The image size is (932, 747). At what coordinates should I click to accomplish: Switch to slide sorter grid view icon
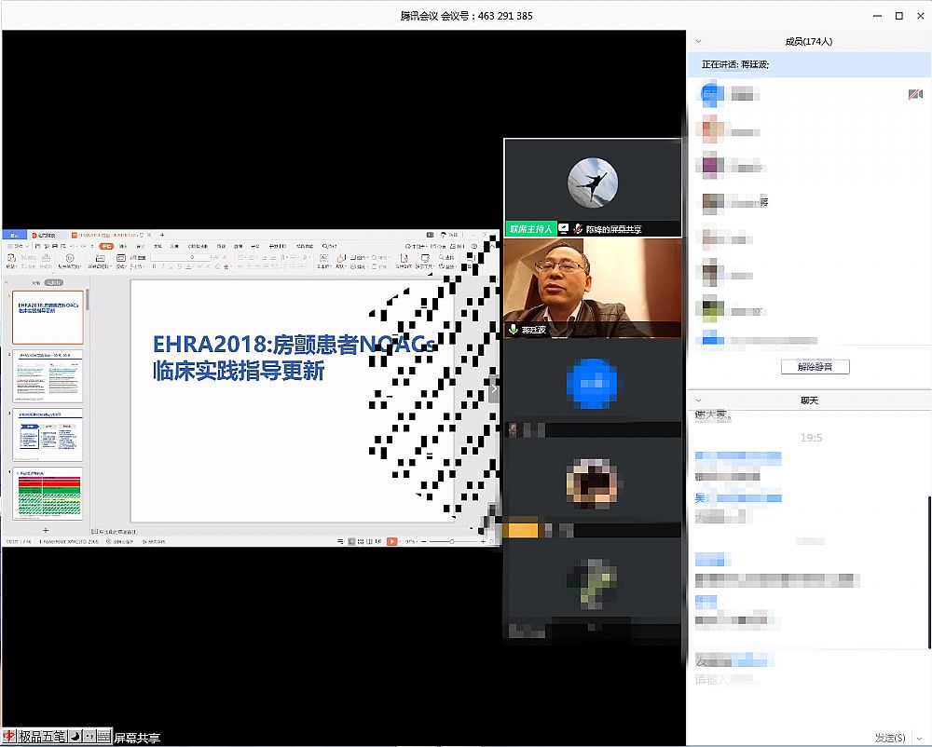point(360,541)
